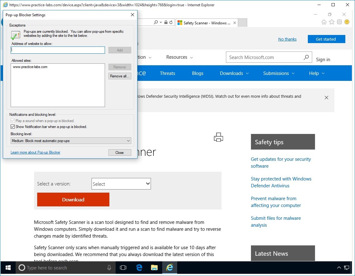Expand the Downloads menu
The height and width of the screenshot is (276, 355).
coord(234,73)
